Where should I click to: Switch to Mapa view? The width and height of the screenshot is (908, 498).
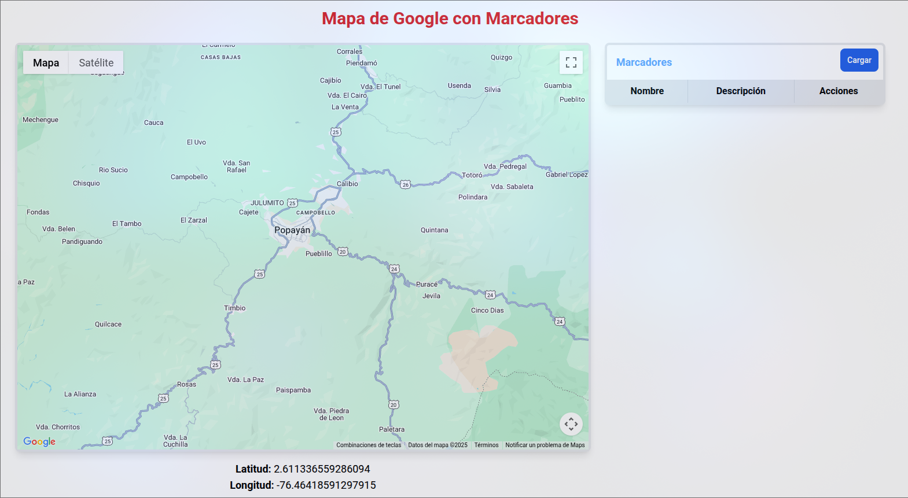tap(46, 63)
